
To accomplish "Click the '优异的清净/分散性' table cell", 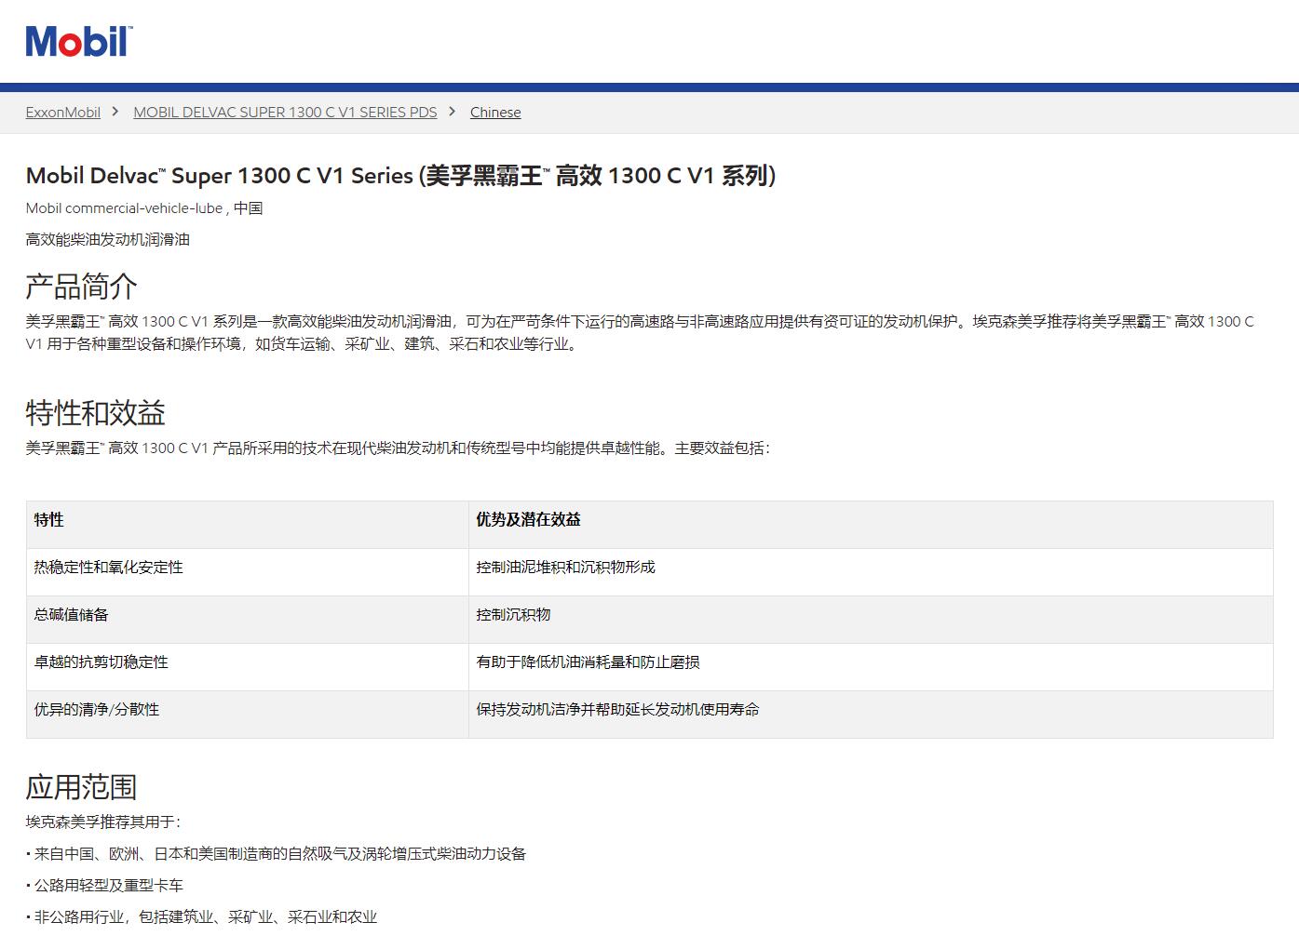I will coord(248,715).
